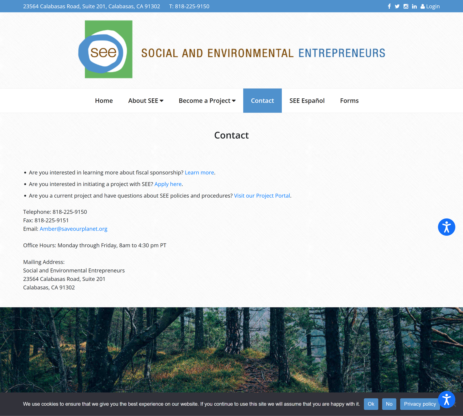Open the Privacy policy button
463x416 pixels.
click(420, 404)
